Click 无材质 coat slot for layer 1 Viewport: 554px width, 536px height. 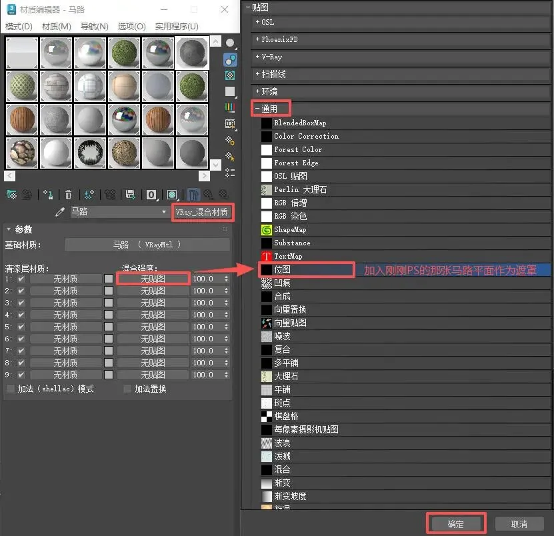(66, 279)
